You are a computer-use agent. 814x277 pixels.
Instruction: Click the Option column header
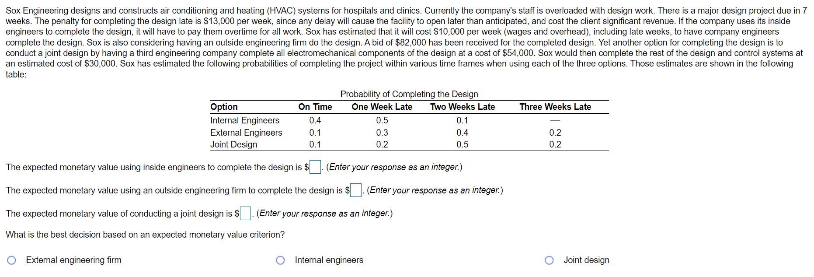coord(224,106)
